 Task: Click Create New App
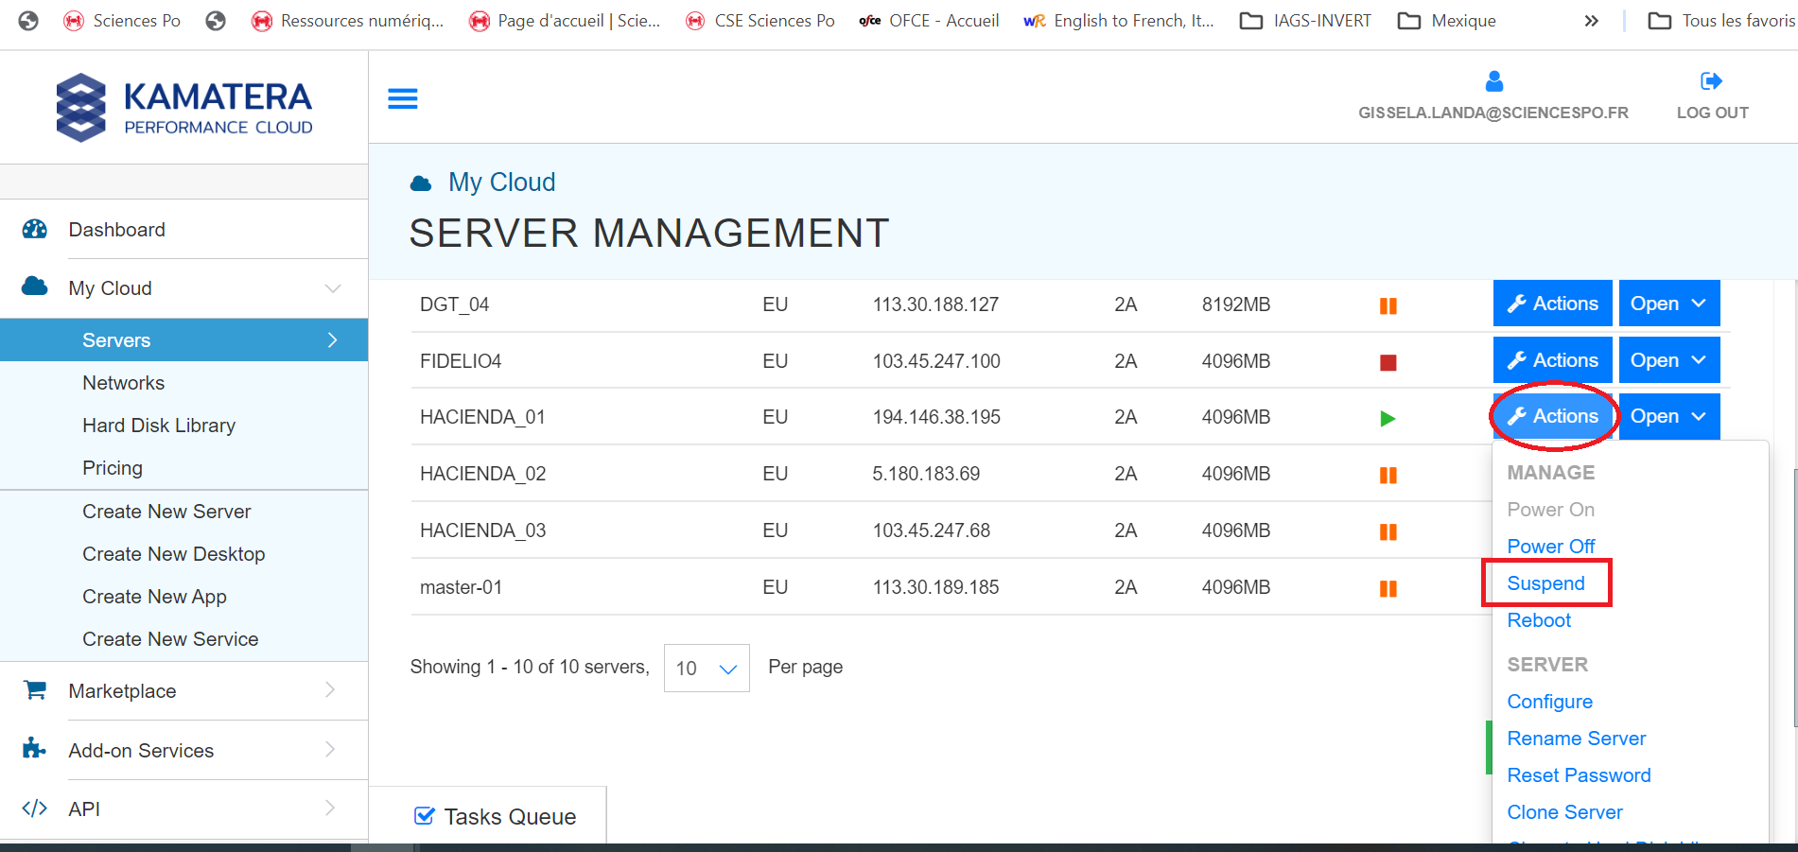coord(154,597)
